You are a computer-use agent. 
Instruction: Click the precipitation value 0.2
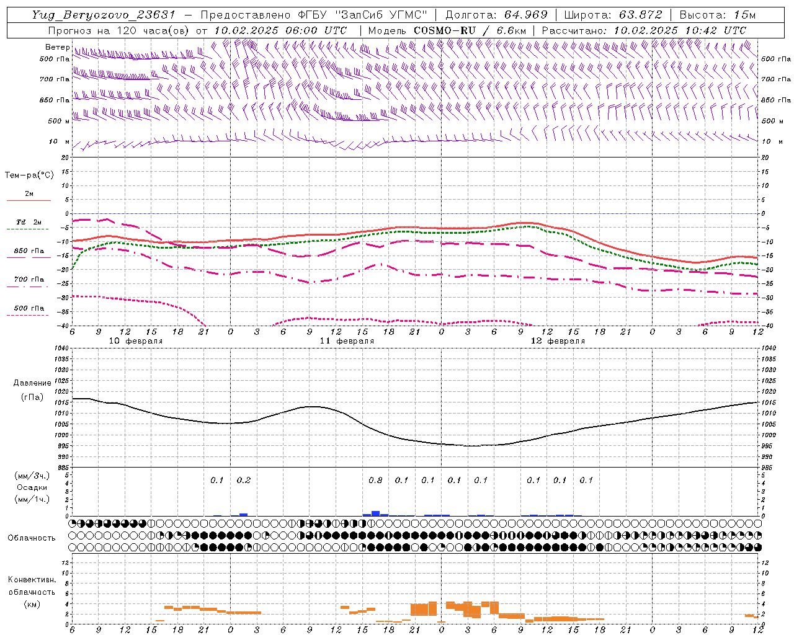pos(244,481)
